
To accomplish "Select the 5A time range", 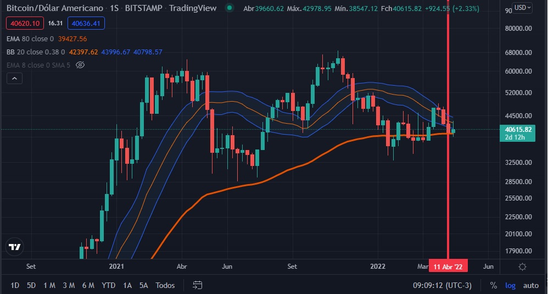I will 144,285.
